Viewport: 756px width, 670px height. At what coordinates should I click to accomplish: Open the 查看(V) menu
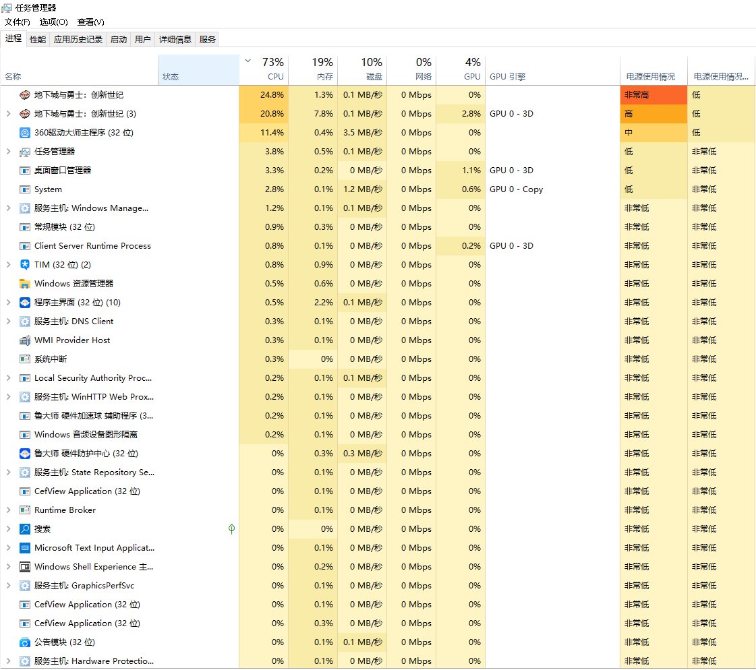(x=90, y=22)
